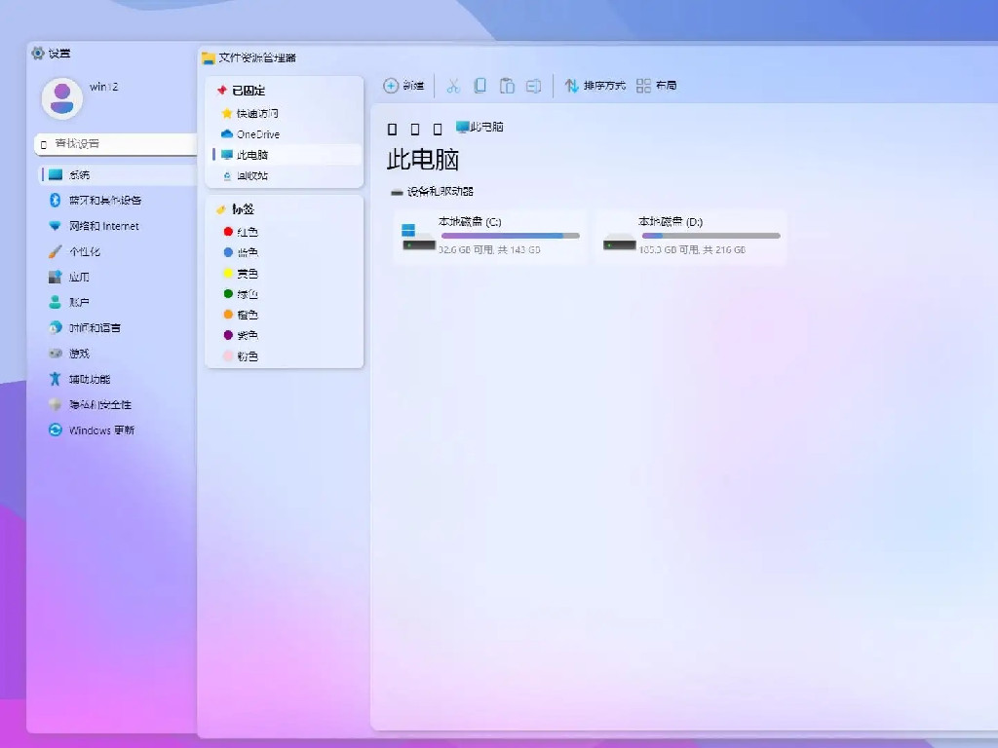Click the copy icon in the toolbar

(x=480, y=86)
